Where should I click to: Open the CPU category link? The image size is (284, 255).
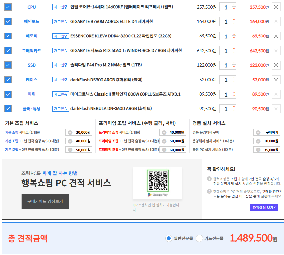point(32,7)
